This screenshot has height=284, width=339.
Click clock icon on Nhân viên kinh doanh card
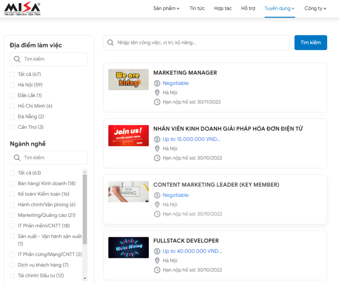click(x=157, y=158)
